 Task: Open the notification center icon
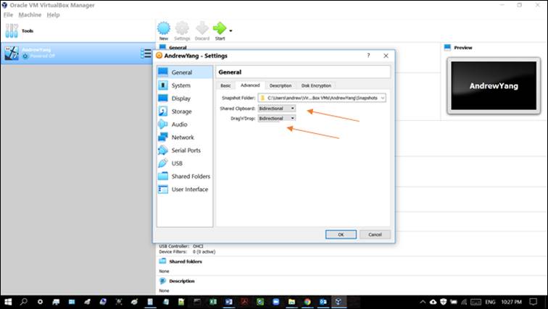click(x=533, y=302)
